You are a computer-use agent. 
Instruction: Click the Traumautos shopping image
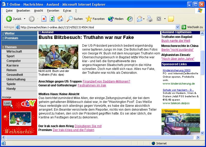pyautogui.click(x=181, y=124)
